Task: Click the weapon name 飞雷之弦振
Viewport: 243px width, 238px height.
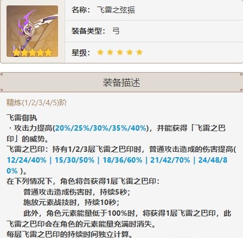Action: pos(116,10)
